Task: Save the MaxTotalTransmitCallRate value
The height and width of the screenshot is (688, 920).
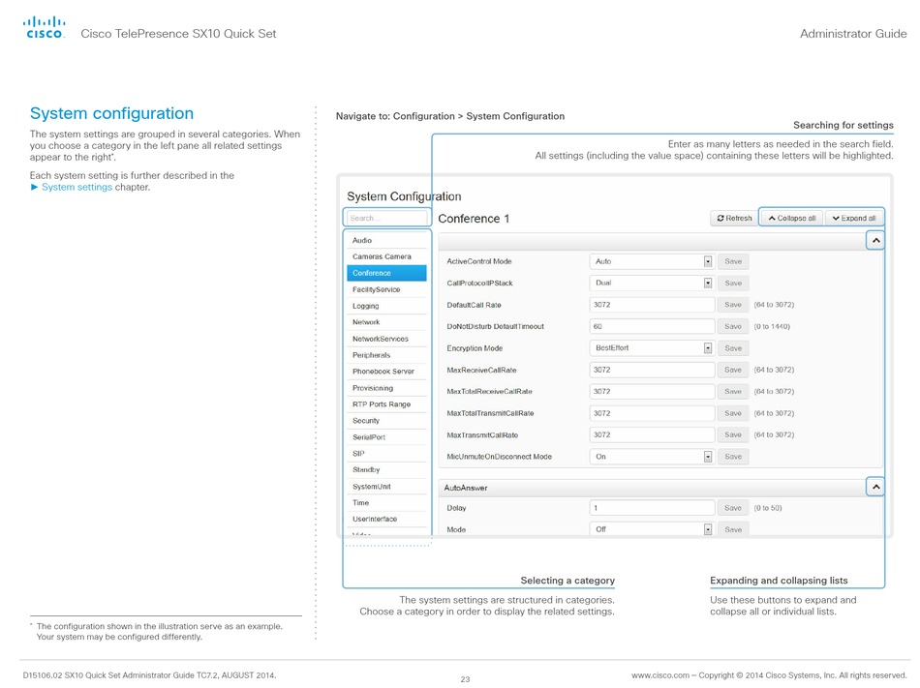Action: pyautogui.click(x=733, y=413)
